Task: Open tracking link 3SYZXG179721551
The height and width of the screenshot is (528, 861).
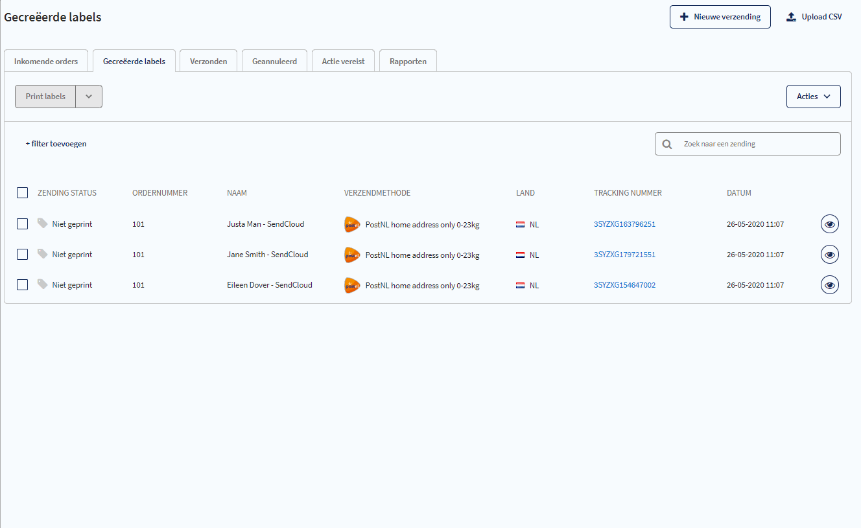Action: 624,255
